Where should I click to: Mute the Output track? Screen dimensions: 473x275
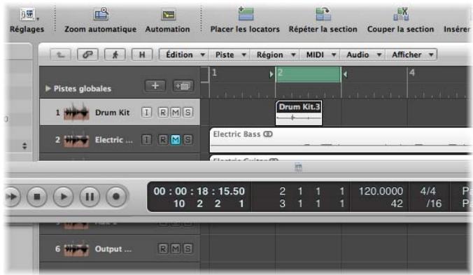pos(175,249)
